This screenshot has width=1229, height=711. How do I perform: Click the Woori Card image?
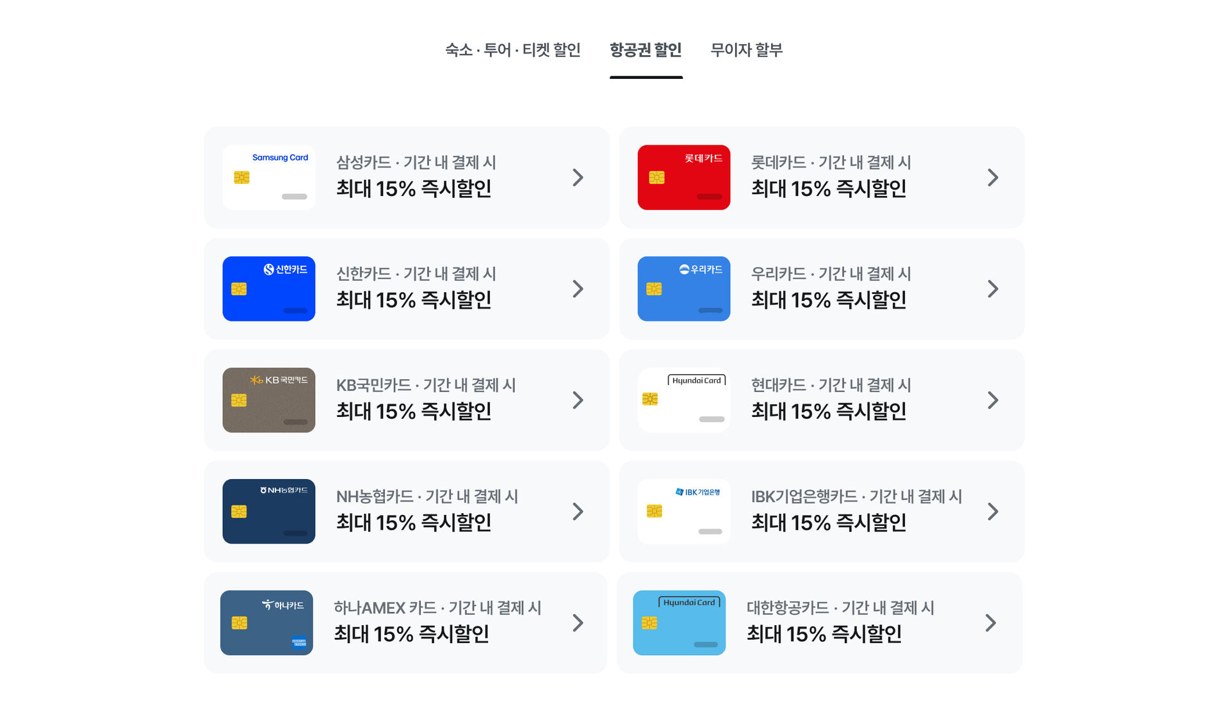pyautogui.click(x=683, y=289)
